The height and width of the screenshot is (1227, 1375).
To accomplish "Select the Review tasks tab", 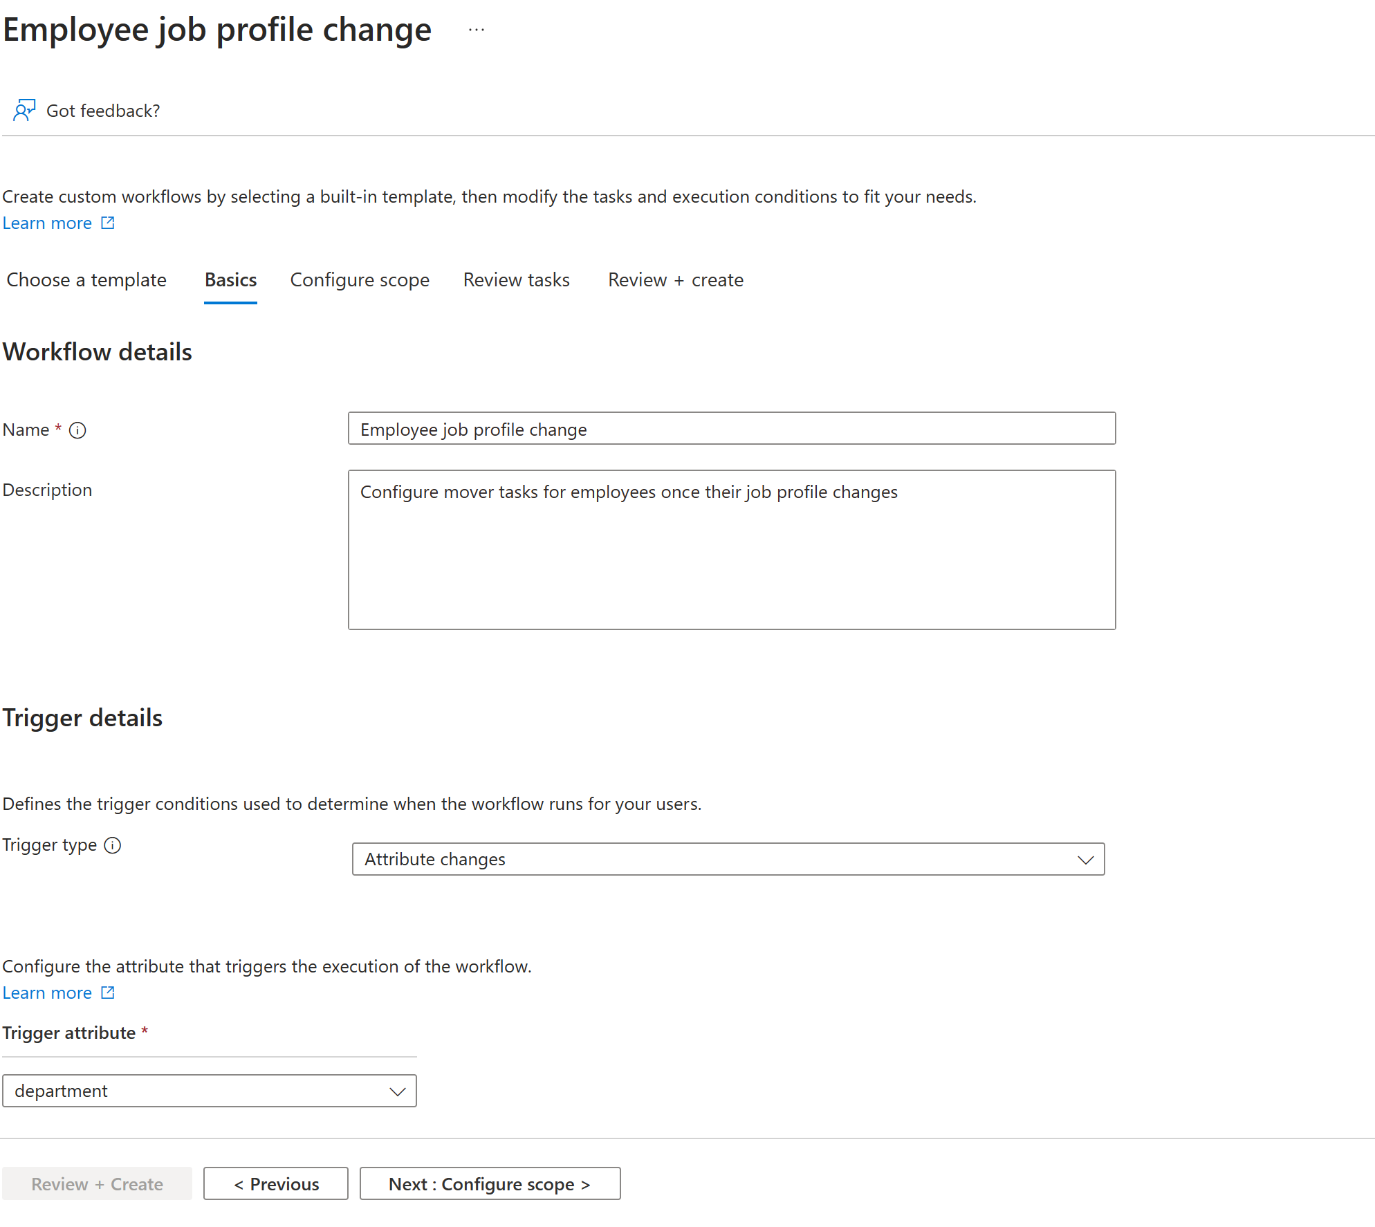I will pos(517,281).
